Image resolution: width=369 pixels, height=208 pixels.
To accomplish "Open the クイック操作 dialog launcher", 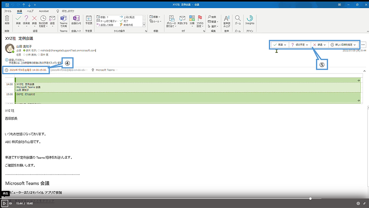I will click(146, 31).
